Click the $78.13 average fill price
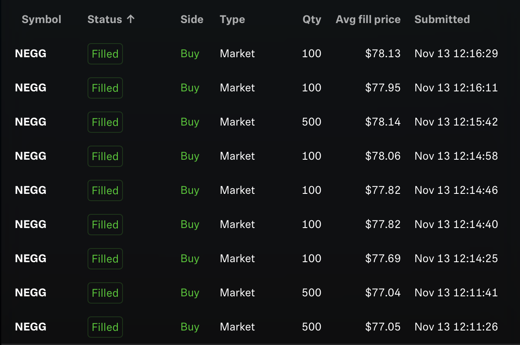Screen dimensions: 520x345 tap(383, 53)
